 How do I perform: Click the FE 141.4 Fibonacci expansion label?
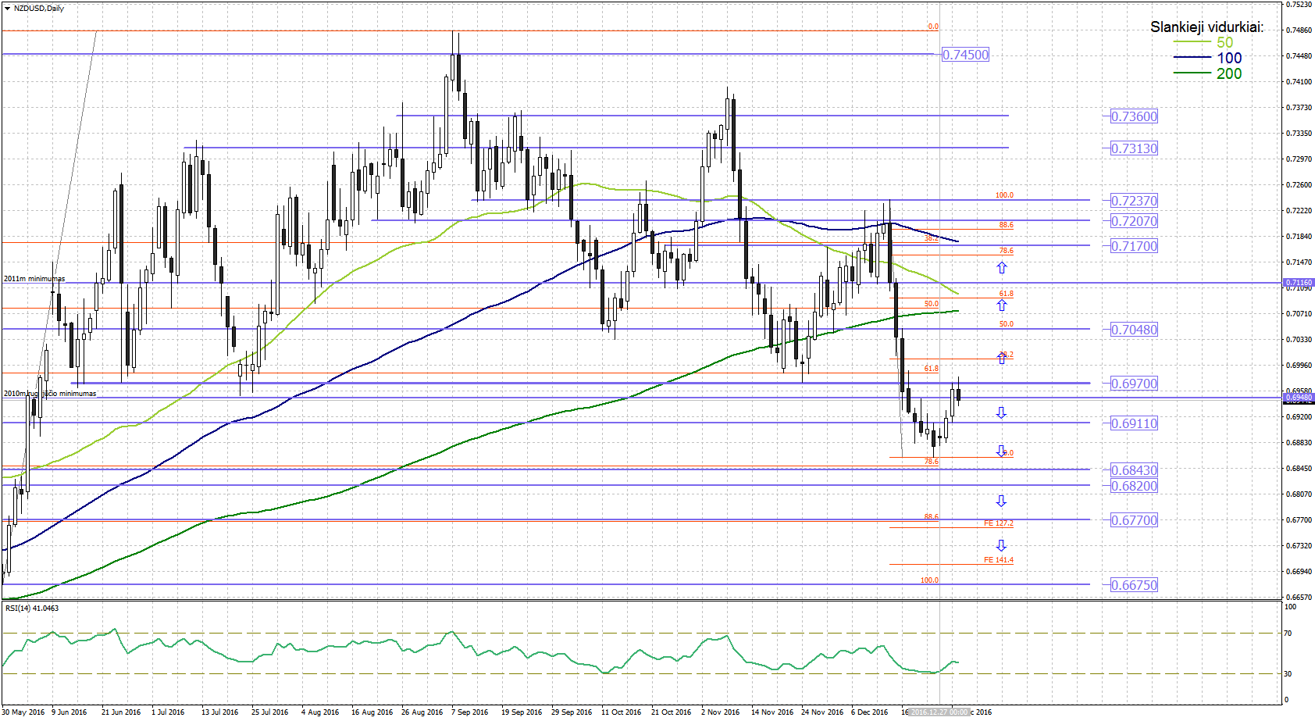[999, 560]
